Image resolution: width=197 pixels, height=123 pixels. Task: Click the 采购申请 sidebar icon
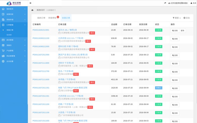[x=3, y=20]
